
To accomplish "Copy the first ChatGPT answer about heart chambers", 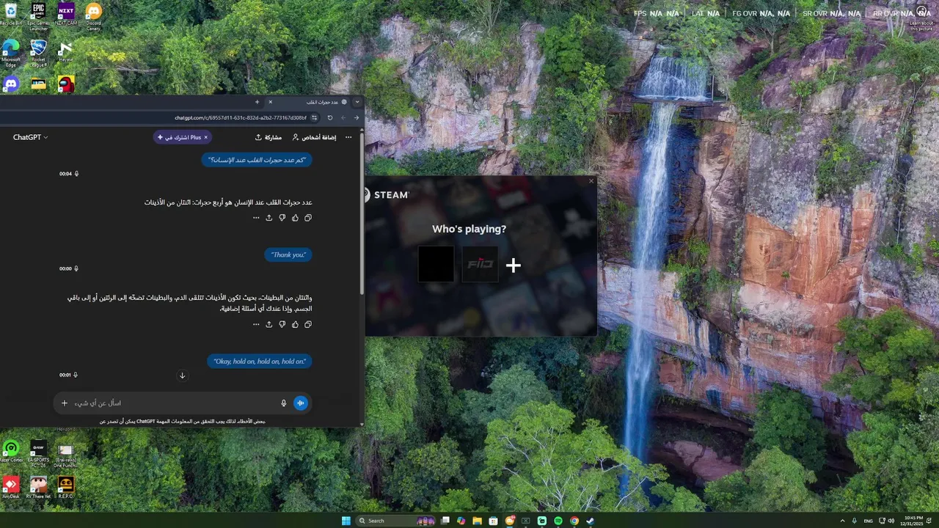I will coord(307,218).
